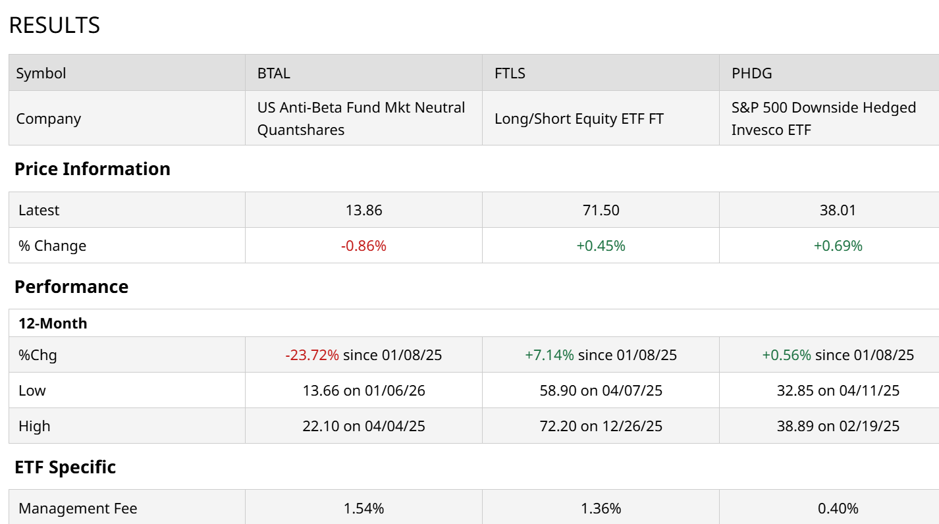Click US Anti-Beta Fund Mkt Neutral Quantshares
The height and width of the screenshot is (524, 939).
(x=361, y=118)
